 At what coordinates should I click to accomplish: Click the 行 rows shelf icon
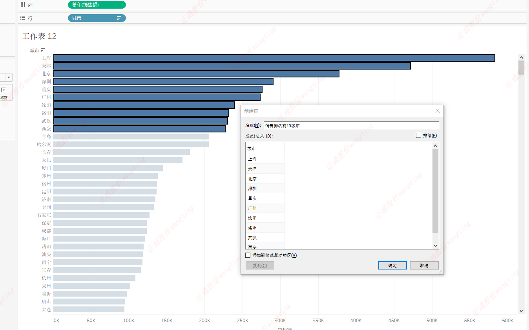(x=23, y=18)
